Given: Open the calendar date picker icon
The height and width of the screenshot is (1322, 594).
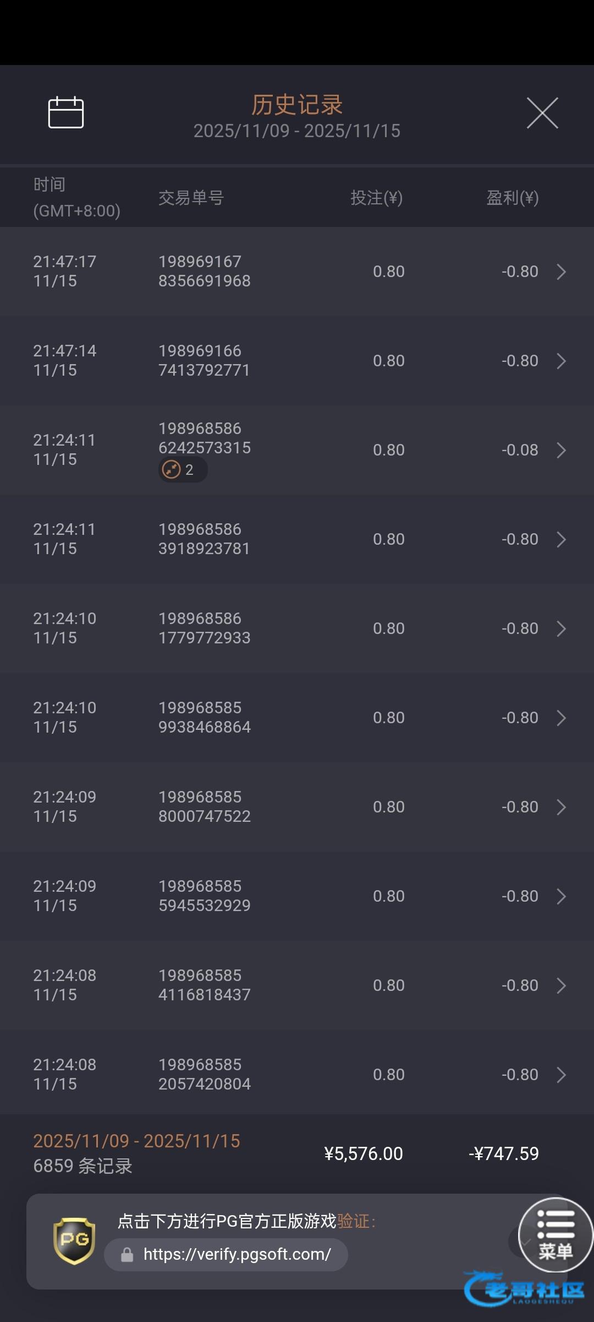Looking at the screenshot, I should [66, 112].
